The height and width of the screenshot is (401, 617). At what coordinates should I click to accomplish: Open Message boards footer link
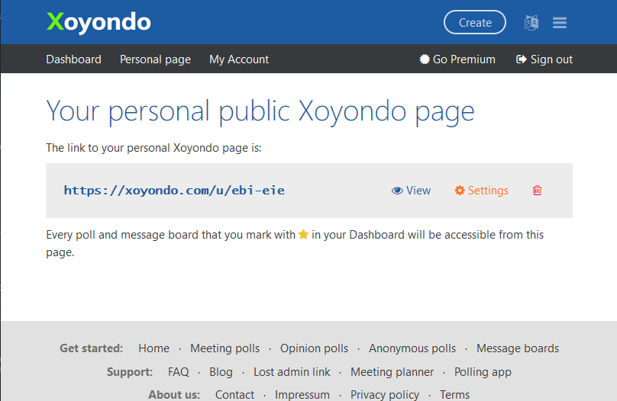coord(518,348)
